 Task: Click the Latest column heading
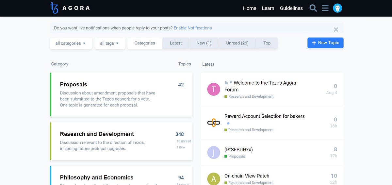[208, 64]
